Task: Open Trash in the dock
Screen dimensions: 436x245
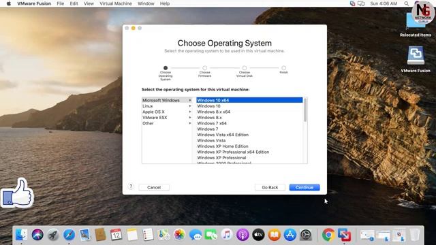Action: click(x=414, y=235)
